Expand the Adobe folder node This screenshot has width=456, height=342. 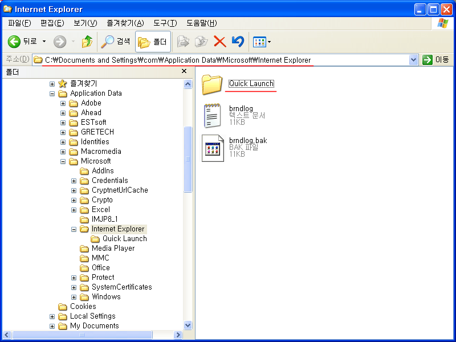click(x=63, y=104)
